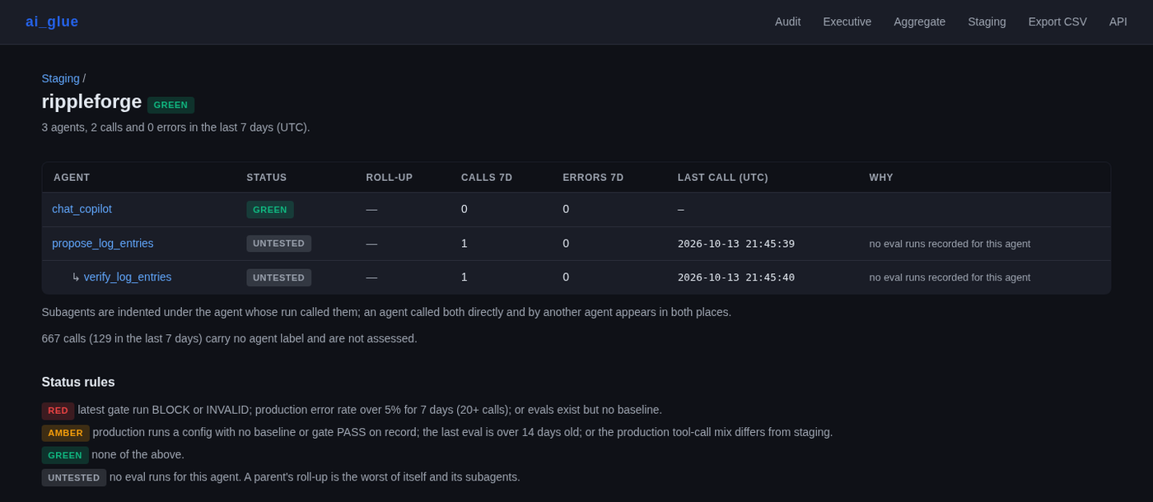The height and width of the screenshot is (502, 1153).
Task: Click the UNTESTED badge in Status rules
Action: [x=74, y=477]
